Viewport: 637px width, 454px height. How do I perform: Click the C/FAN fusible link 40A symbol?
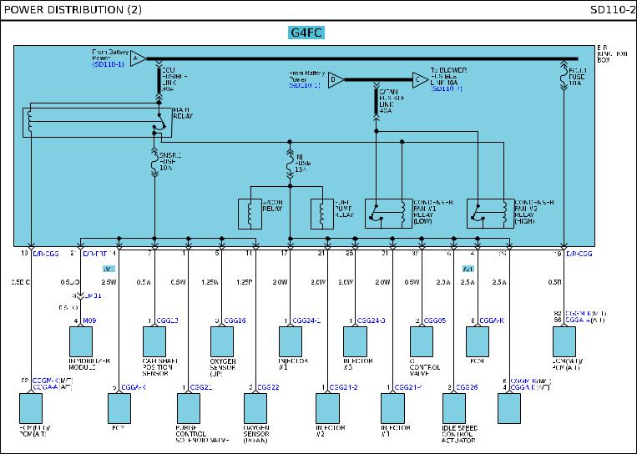click(377, 102)
